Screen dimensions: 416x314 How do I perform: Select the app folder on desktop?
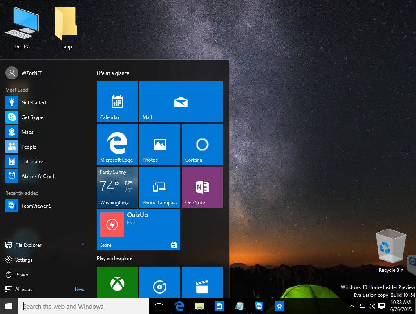(67, 28)
